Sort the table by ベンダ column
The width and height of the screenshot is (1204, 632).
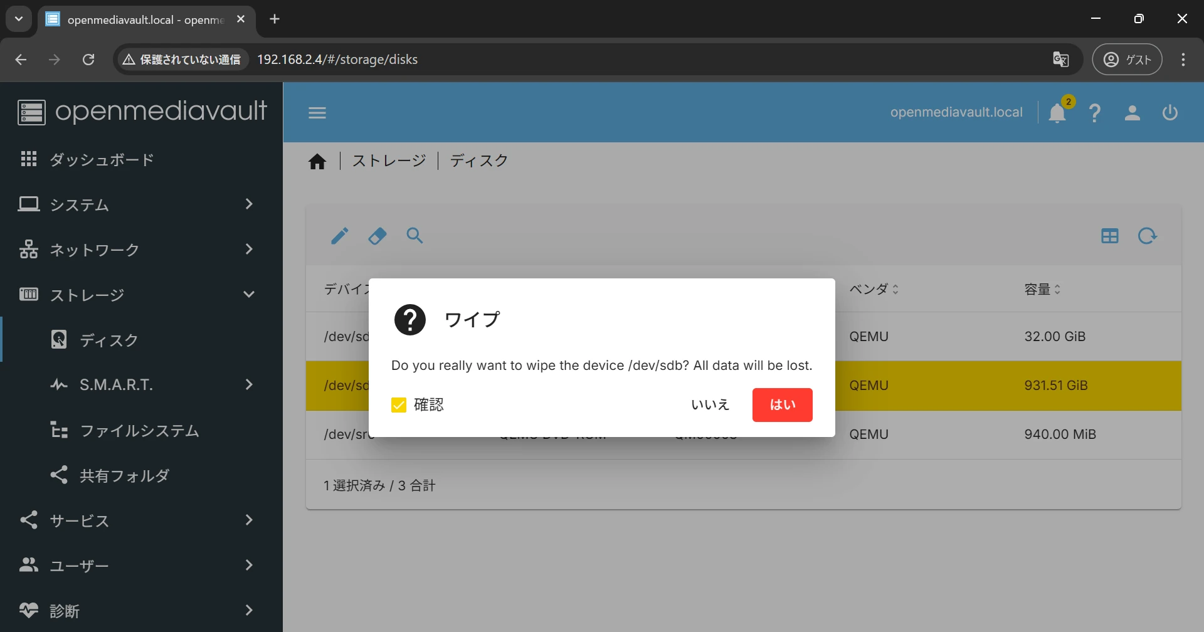click(874, 289)
